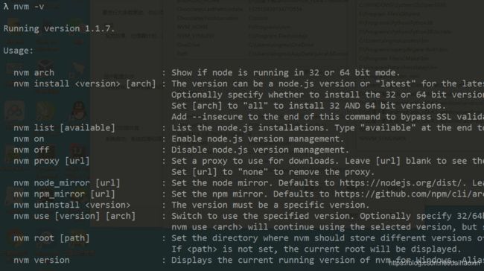
Task: Click the 'nvm uninstall <version>' command entry
Action: tap(72, 205)
